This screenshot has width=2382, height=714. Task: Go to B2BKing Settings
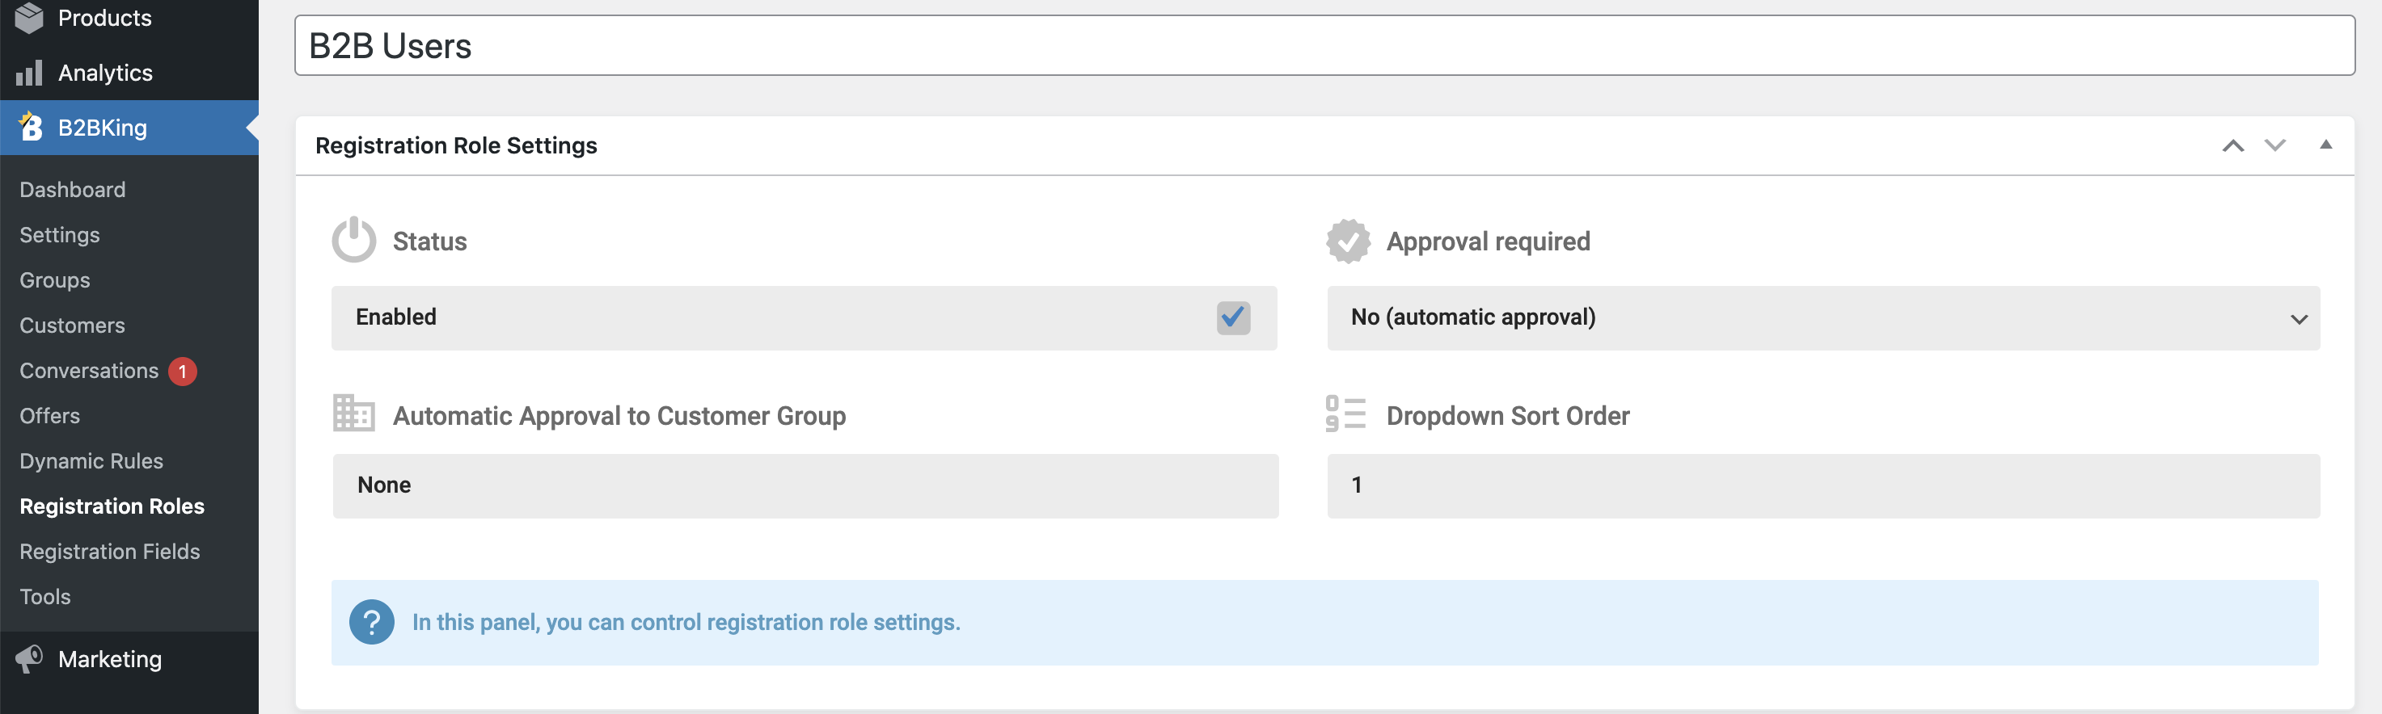(59, 234)
